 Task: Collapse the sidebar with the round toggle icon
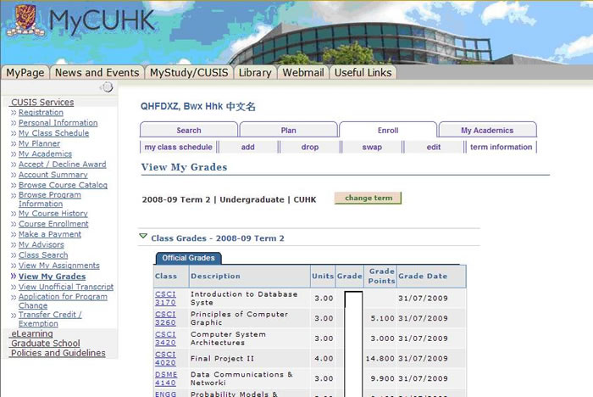click(x=108, y=87)
